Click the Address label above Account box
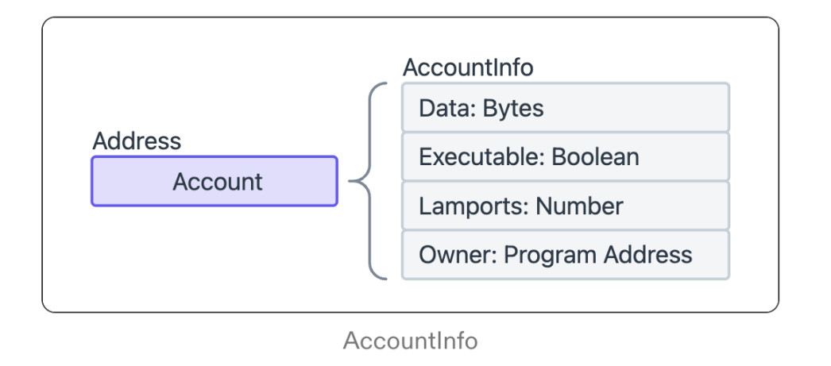The height and width of the screenshot is (366, 831). point(137,141)
